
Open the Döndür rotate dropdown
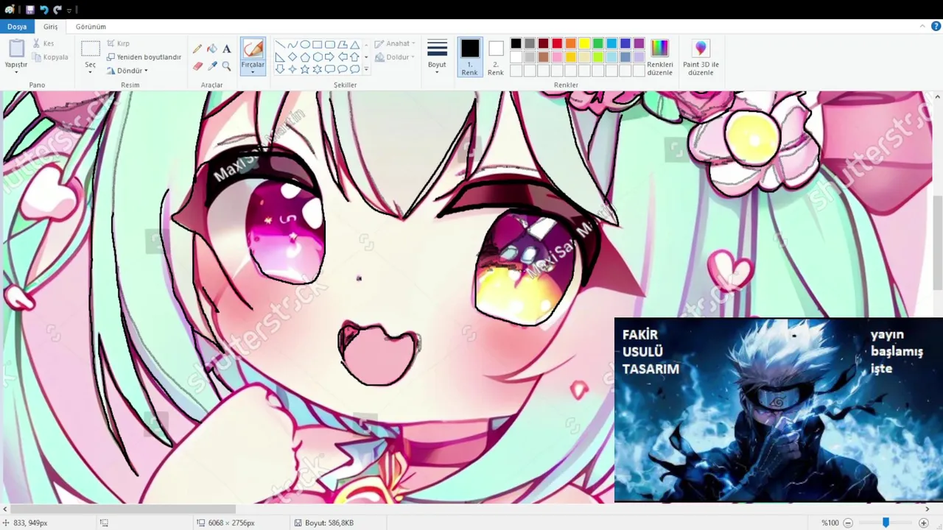[127, 71]
